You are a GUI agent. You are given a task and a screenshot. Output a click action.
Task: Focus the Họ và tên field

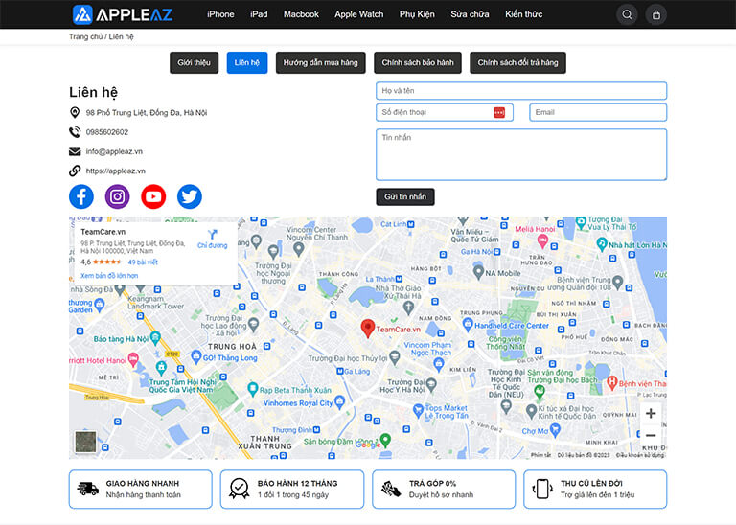(x=521, y=91)
